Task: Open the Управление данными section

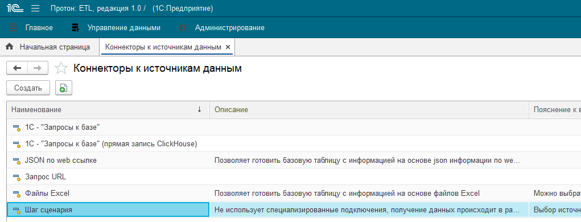Action: coord(123,28)
